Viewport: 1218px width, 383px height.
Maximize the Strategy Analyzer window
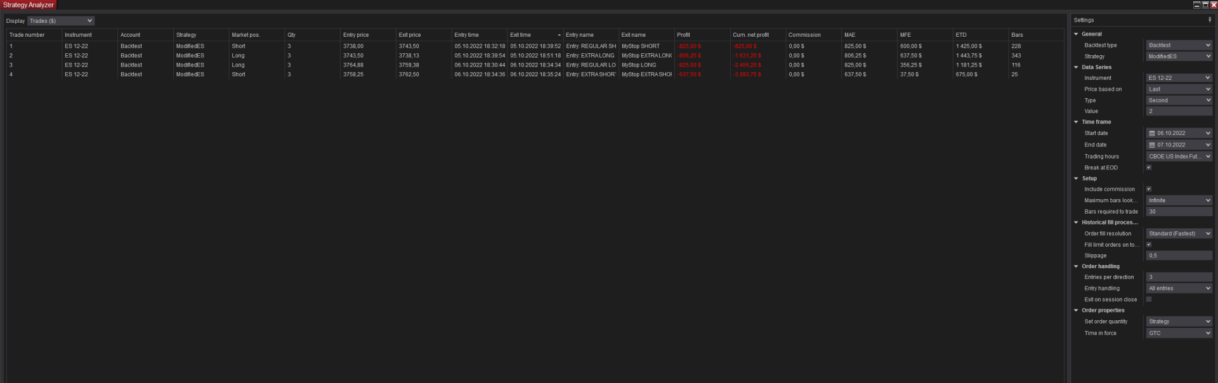[1205, 4]
